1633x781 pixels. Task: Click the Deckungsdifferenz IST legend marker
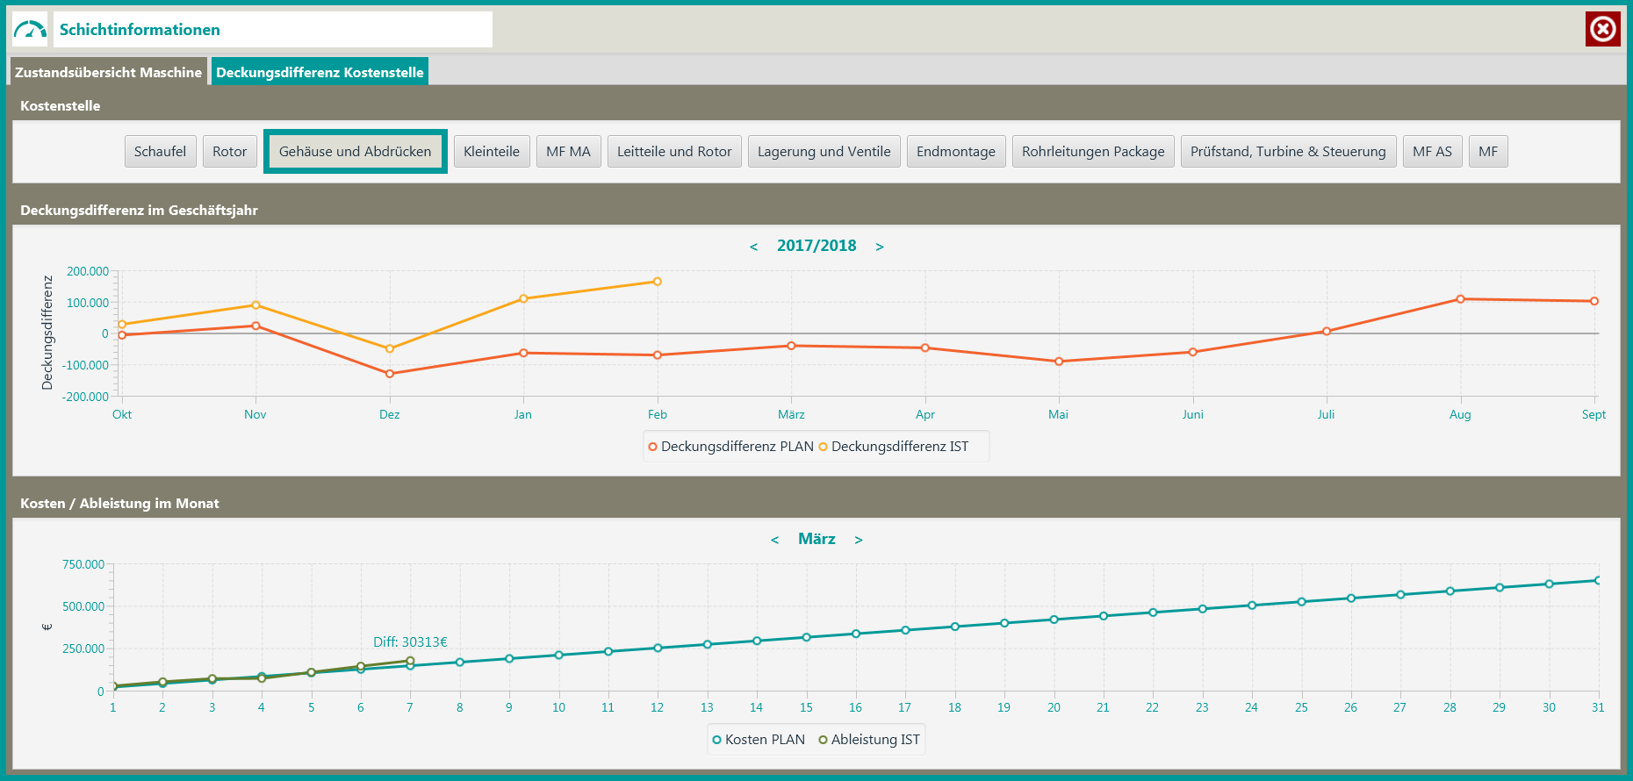pos(823,447)
